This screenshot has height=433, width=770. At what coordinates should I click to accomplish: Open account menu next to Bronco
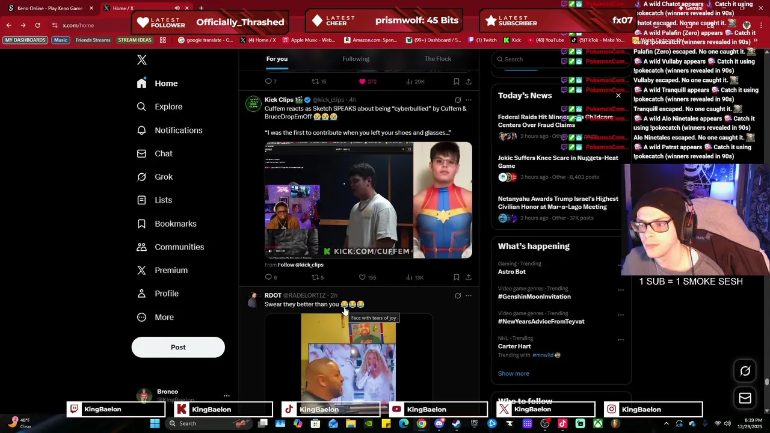click(226, 396)
